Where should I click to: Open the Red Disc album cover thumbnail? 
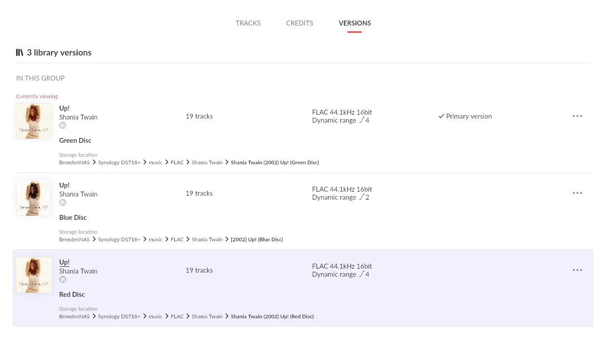[x=34, y=275]
